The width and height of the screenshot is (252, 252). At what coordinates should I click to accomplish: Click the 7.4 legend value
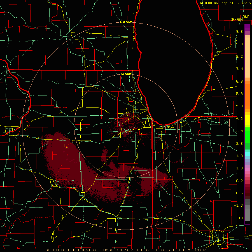tap(239, 69)
